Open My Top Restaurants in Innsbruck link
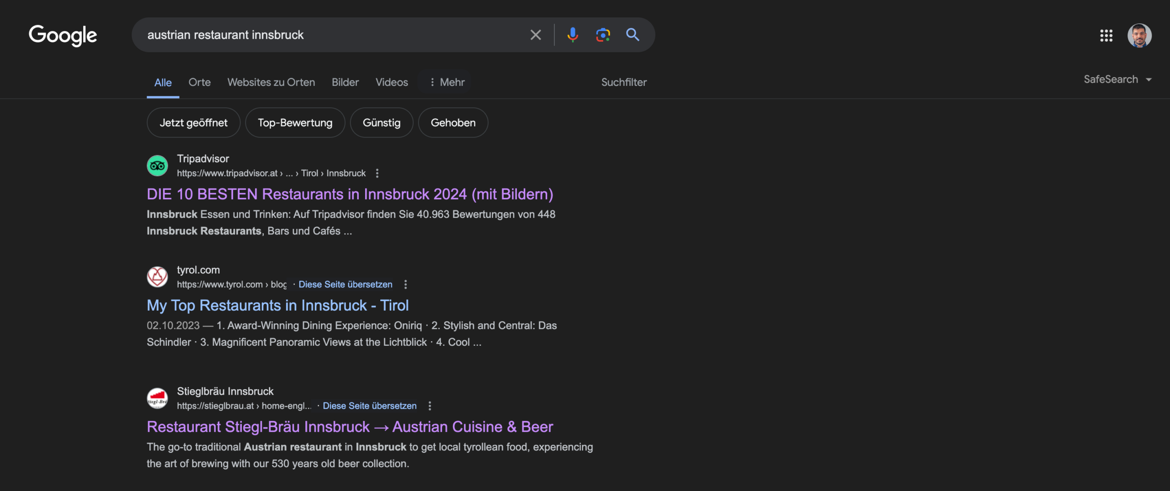Image resolution: width=1170 pixels, height=491 pixels. point(277,305)
